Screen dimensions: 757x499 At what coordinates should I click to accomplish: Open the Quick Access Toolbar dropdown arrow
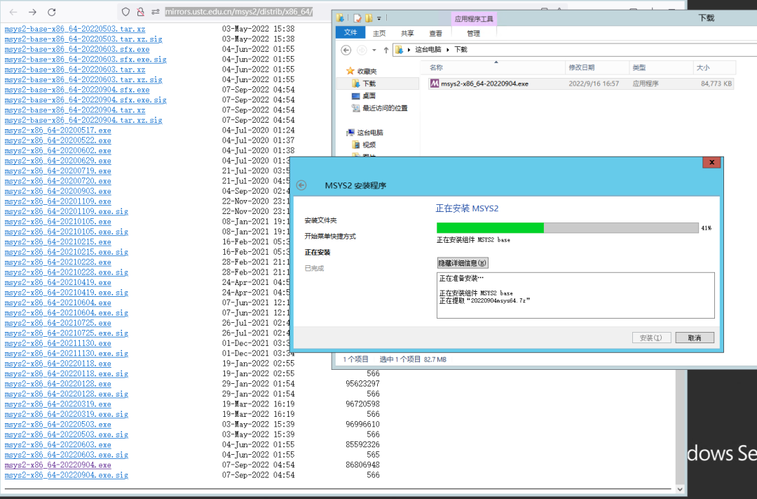(x=378, y=18)
